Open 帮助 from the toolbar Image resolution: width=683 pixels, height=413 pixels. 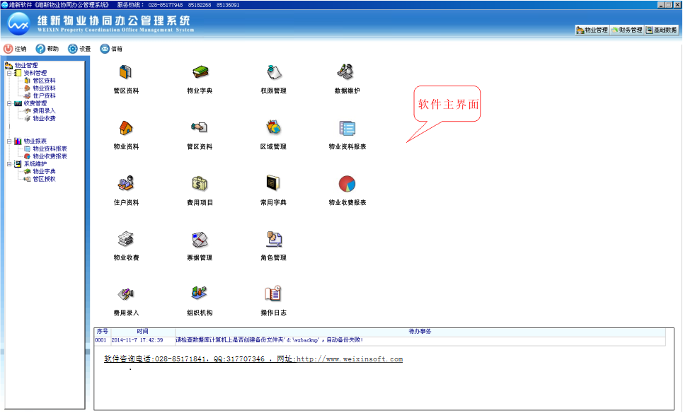click(47, 49)
